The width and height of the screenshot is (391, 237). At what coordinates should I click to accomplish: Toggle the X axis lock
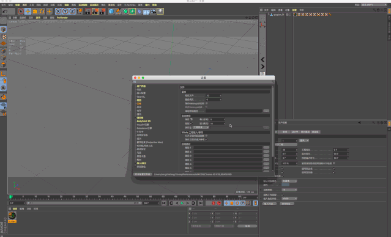[58, 11]
